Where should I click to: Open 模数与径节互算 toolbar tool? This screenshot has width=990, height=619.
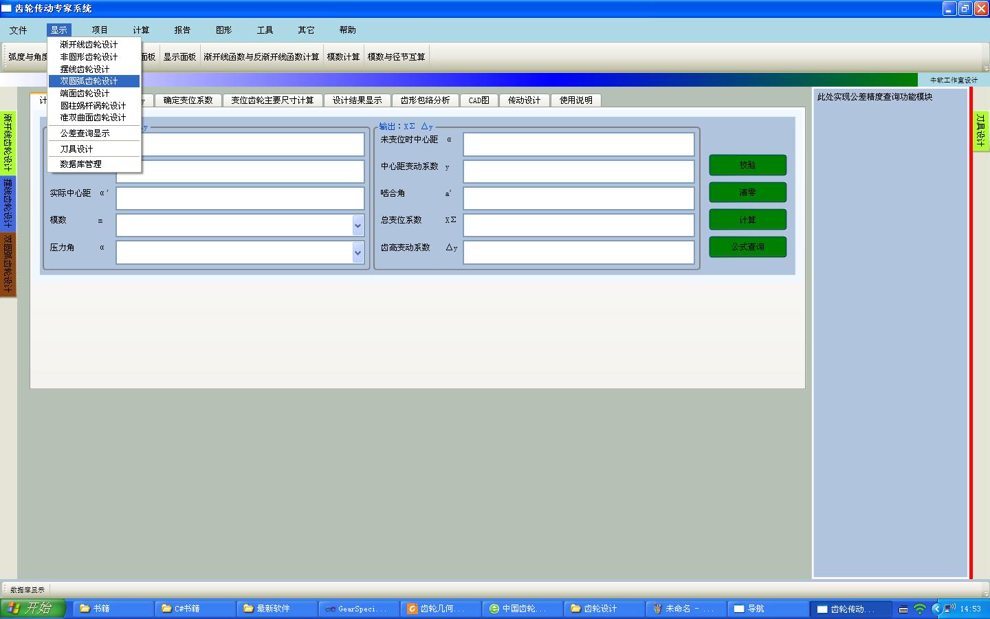point(396,56)
